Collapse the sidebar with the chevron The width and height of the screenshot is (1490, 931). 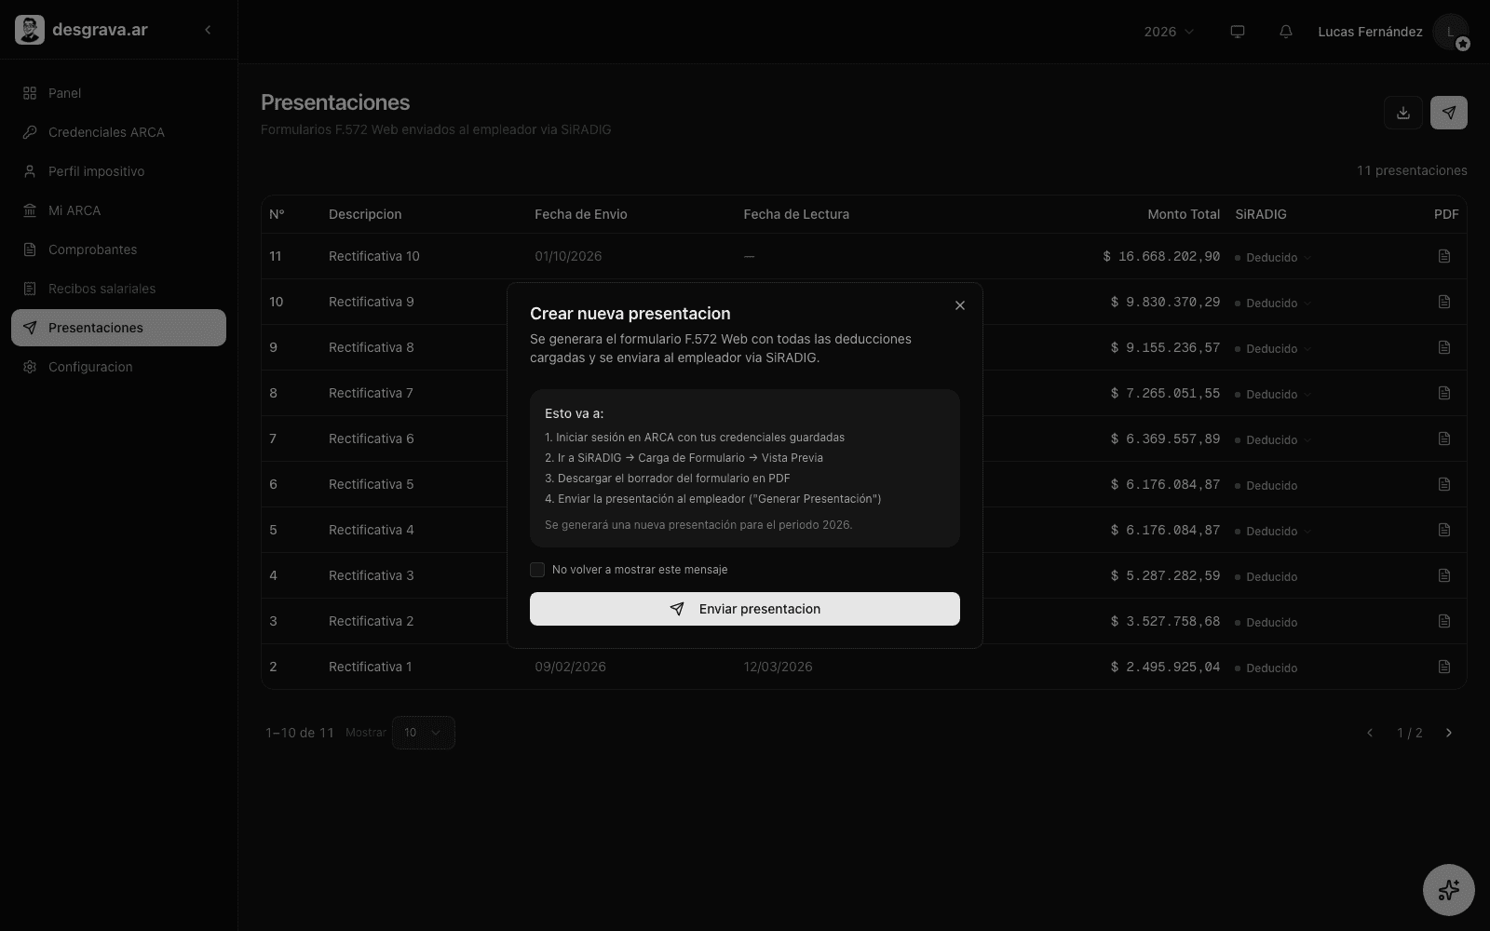click(x=208, y=30)
